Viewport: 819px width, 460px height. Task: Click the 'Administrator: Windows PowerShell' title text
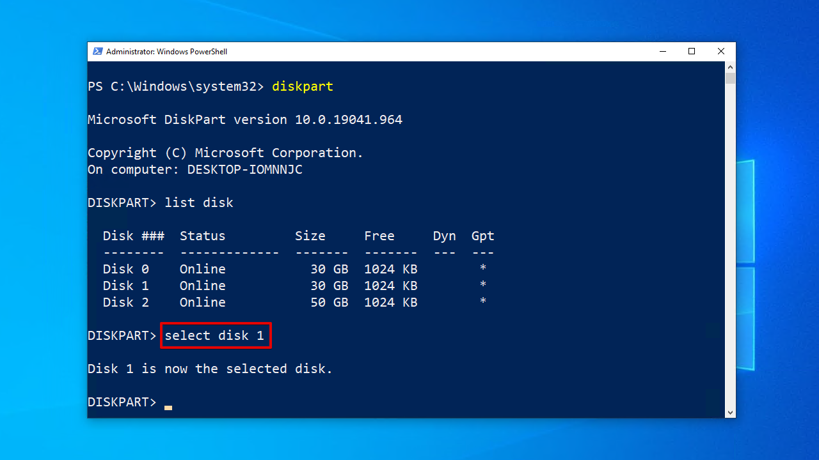(x=166, y=52)
